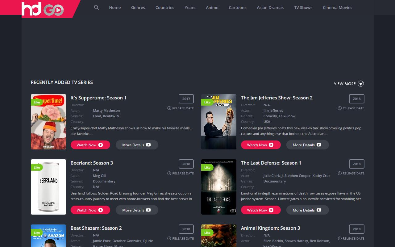Open the search magnifier icon
Image resolution: width=395 pixels, height=247 pixels.
pos(97,7)
